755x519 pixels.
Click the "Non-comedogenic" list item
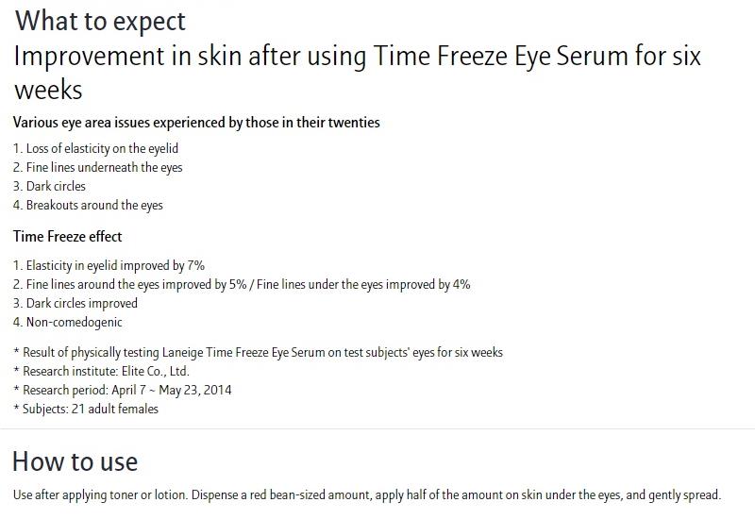68,322
